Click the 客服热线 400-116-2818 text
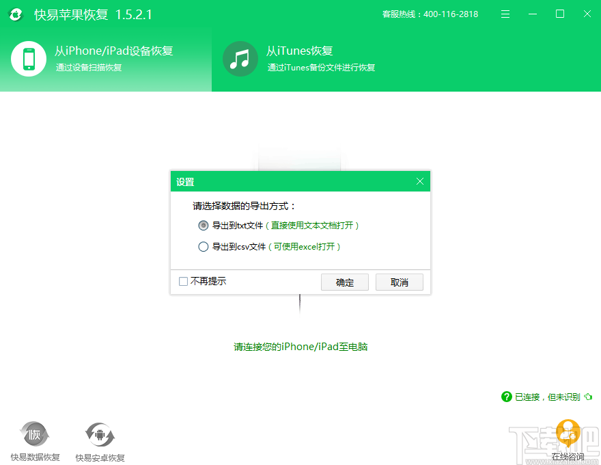601x465 pixels. point(430,14)
